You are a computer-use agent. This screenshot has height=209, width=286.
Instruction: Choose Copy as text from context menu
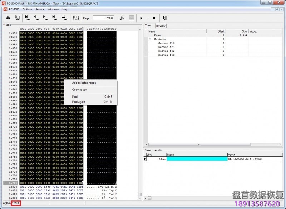tap(80, 90)
